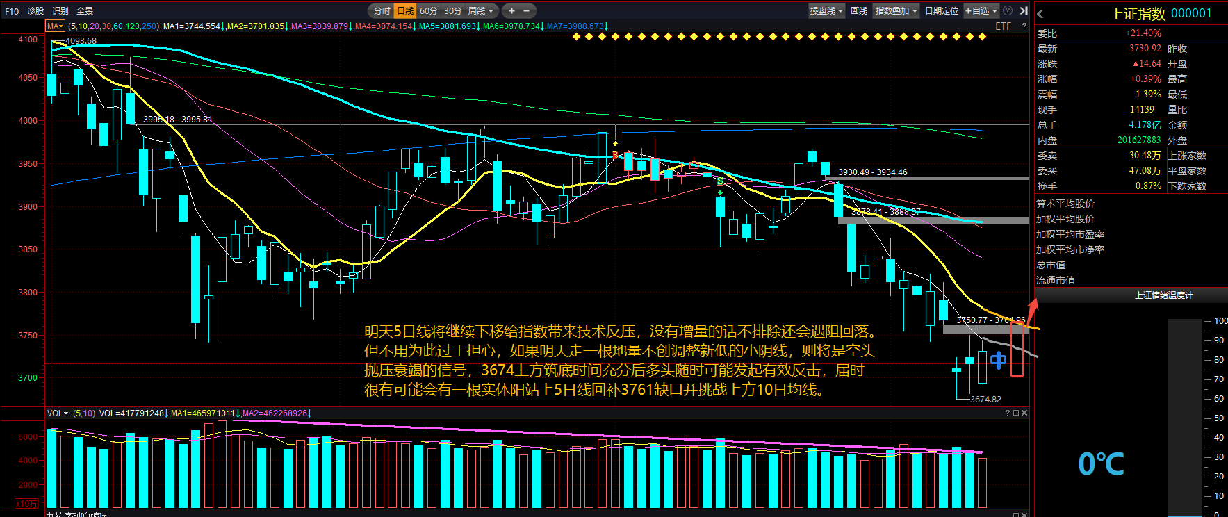
Task: Click the ETF label button
Action: pos(1004,26)
